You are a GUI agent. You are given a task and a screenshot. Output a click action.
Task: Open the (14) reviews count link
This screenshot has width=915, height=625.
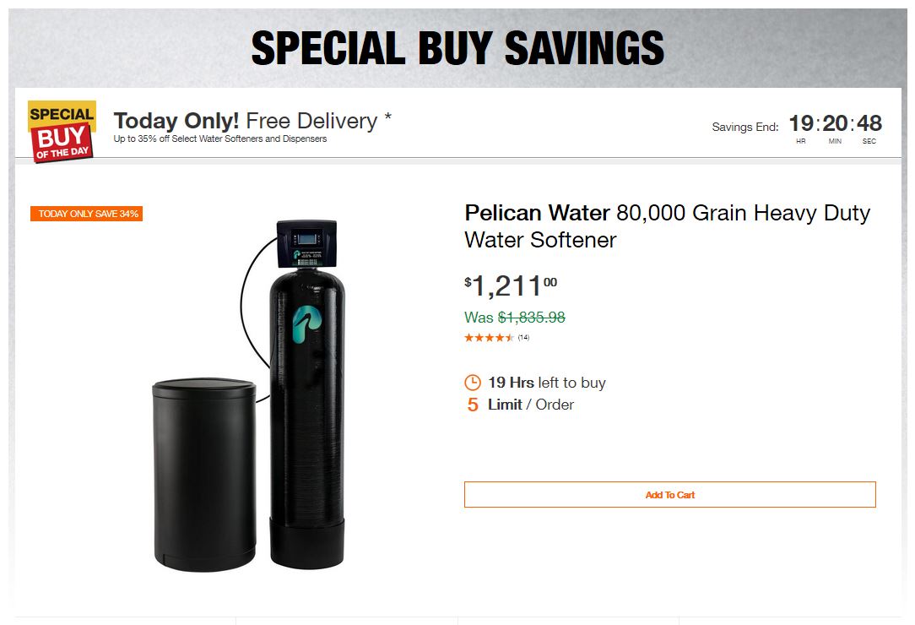point(523,338)
